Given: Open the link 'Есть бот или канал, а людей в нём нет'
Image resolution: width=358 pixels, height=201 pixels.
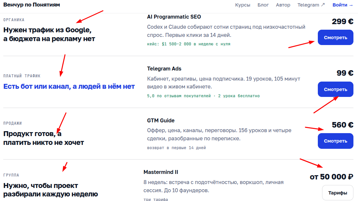Looking at the screenshot, I should tap(69, 86).
